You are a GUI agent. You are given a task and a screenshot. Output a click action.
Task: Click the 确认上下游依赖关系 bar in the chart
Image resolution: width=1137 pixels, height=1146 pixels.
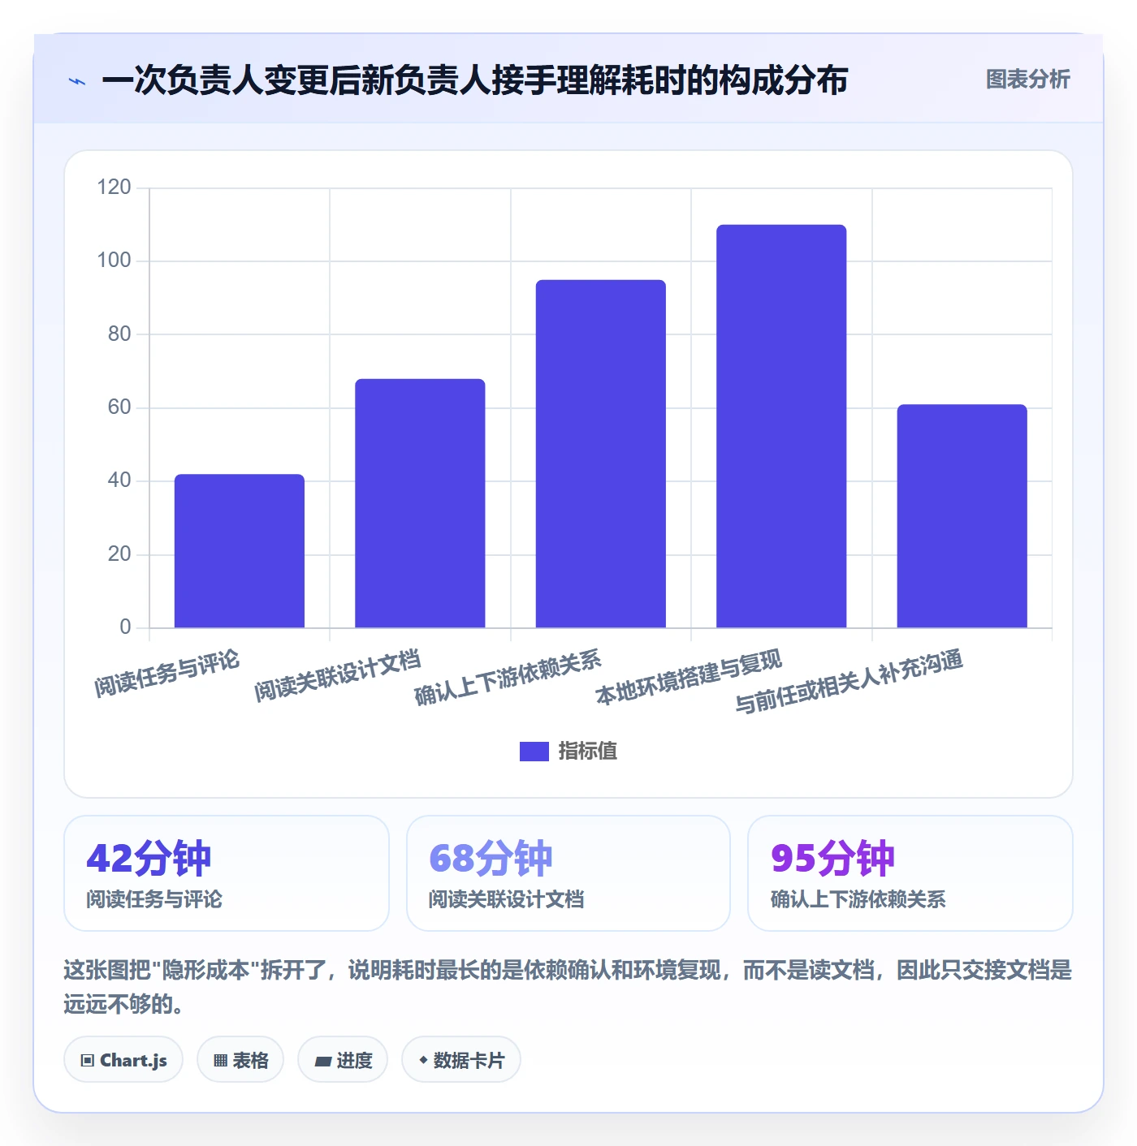601,454
